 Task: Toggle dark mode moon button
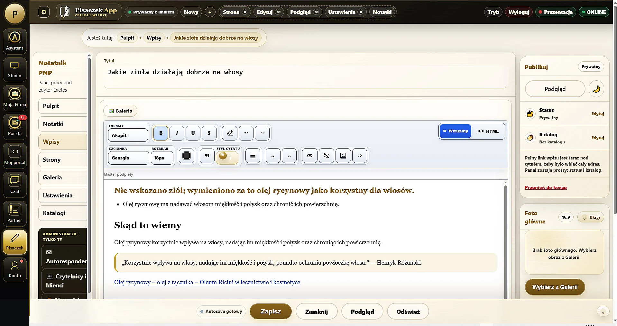point(596,89)
